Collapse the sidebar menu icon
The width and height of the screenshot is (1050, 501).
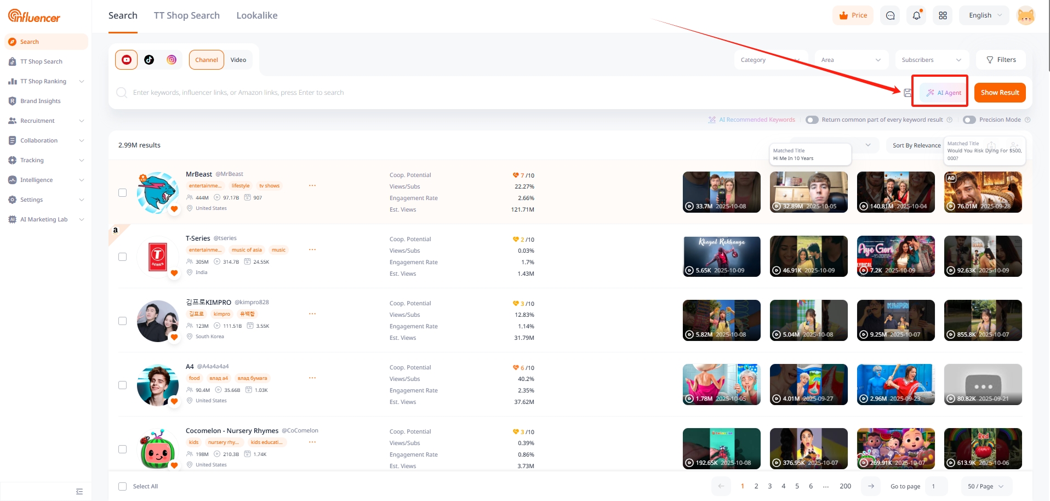(79, 491)
